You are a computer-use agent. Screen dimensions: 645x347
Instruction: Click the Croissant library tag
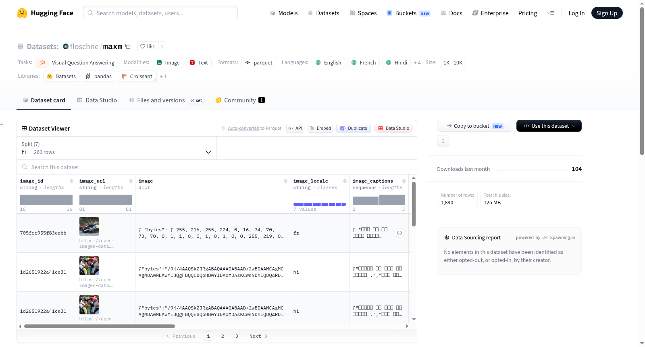point(137,76)
